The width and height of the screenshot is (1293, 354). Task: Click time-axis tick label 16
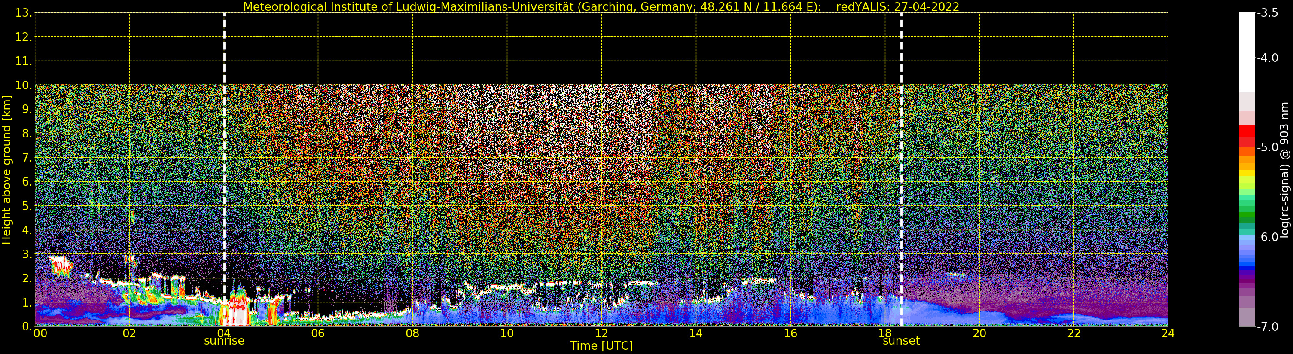[790, 333]
